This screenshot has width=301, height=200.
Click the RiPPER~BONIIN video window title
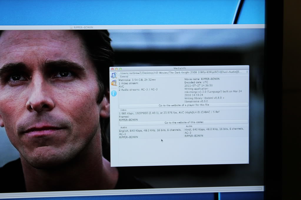[83, 28]
